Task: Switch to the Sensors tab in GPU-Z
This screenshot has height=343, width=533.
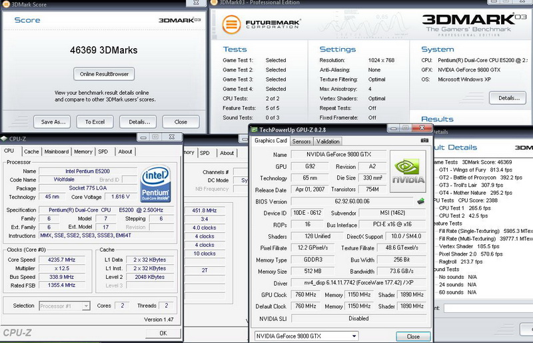Action: click(302, 141)
